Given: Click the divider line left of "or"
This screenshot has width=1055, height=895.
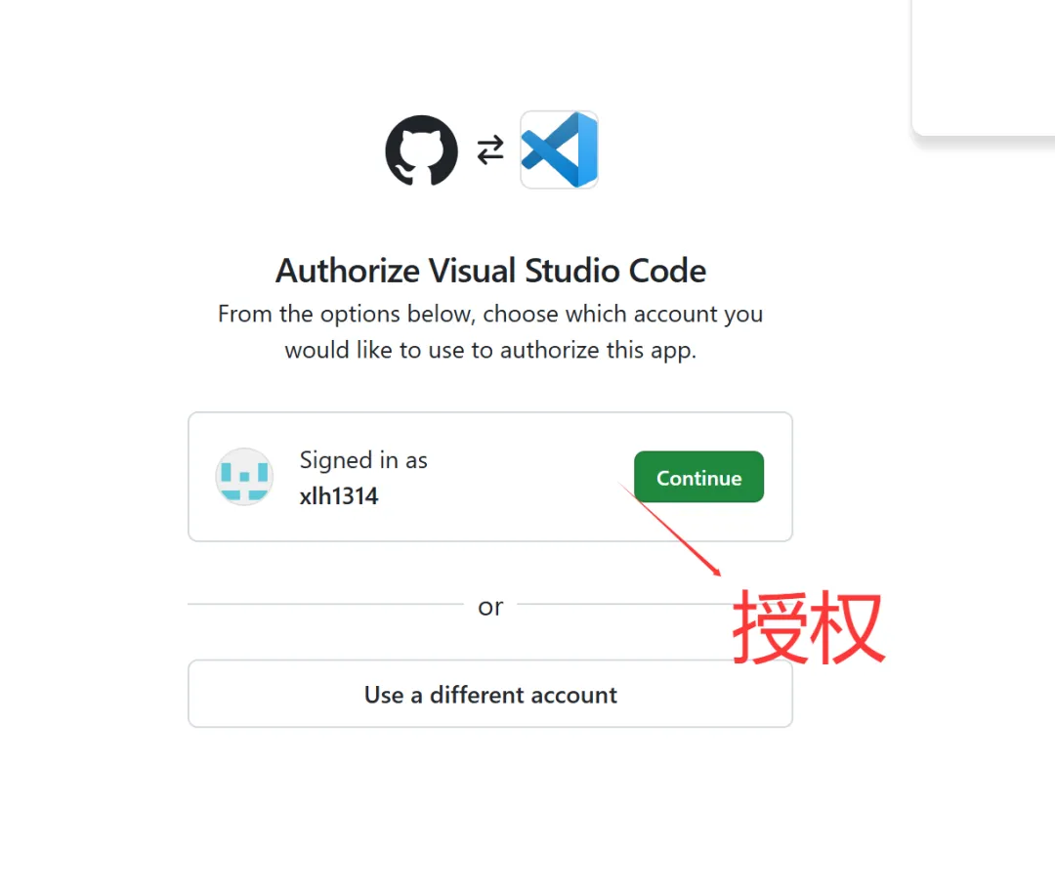Looking at the screenshot, I should (x=325, y=604).
